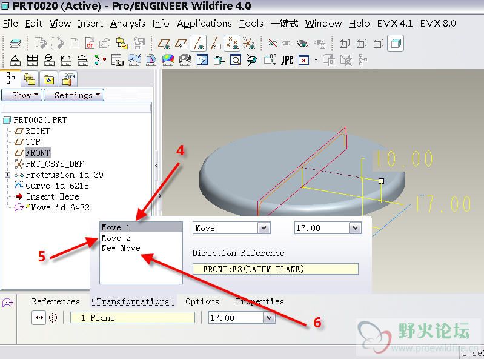Click the draft analysis icon
This screenshot has height=359, width=484.
coord(151,60)
